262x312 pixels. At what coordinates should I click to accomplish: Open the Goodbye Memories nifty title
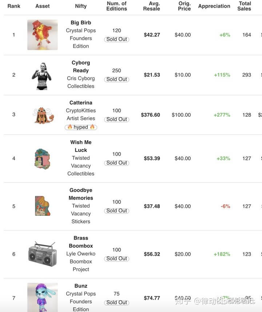[81, 194]
